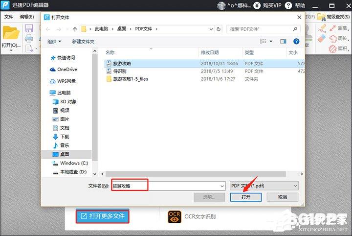Go back with dialog back arrow
The width and height of the screenshot is (352, 236).
click(x=48, y=29)
